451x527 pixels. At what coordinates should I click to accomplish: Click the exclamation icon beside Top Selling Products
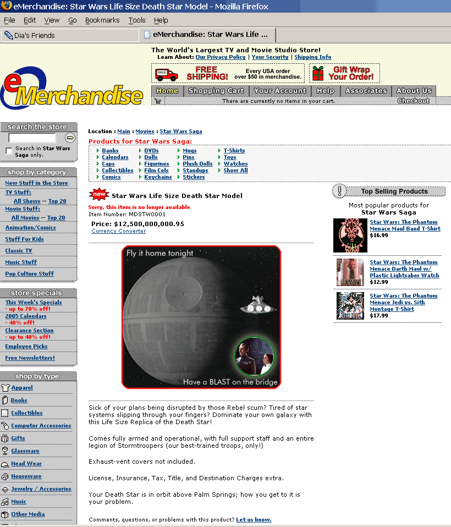[339, 191]
